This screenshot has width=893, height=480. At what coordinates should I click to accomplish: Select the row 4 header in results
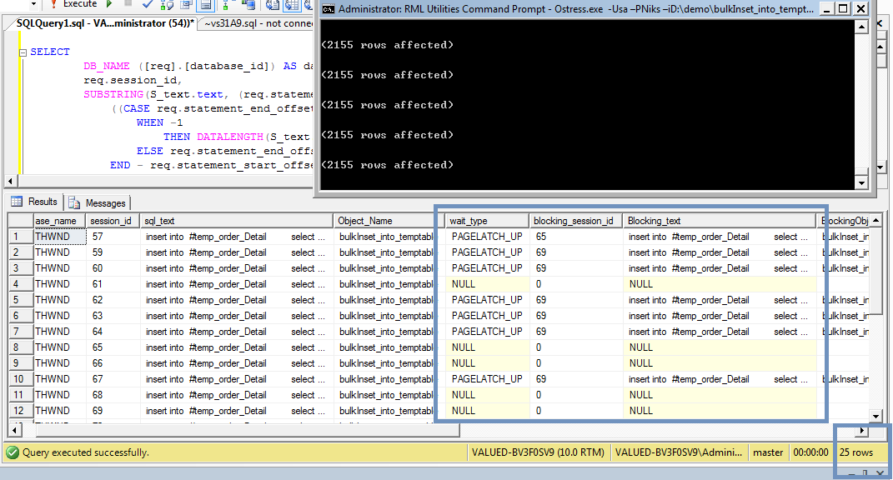[19, 284]
